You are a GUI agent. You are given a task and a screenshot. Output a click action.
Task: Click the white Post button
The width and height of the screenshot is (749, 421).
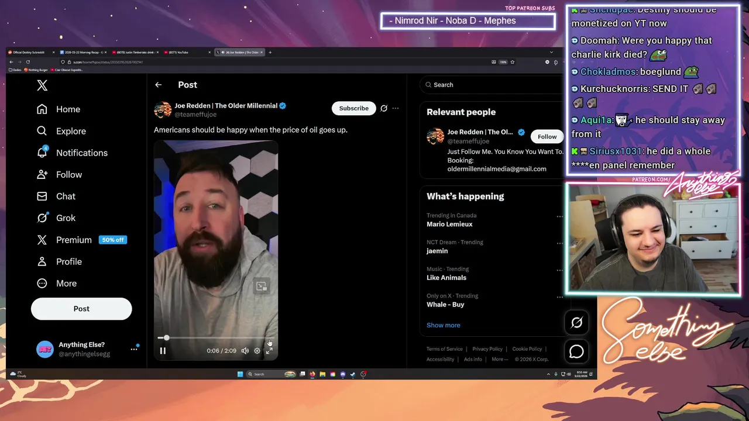click(x=81, y=309)
